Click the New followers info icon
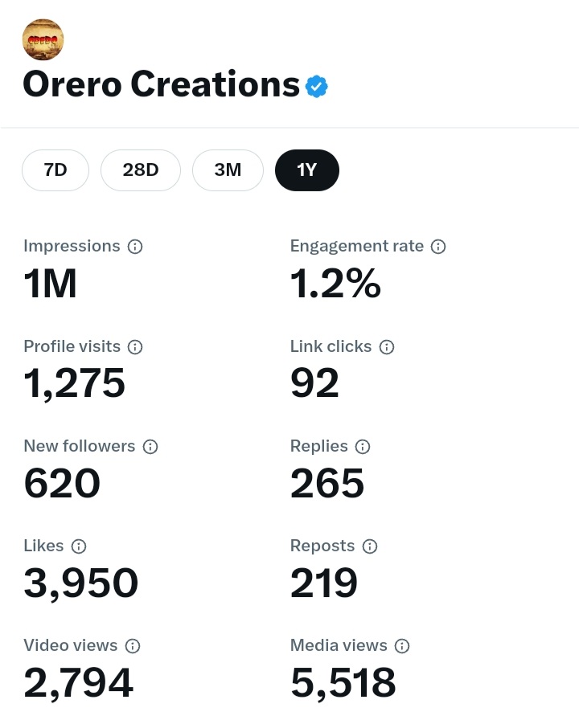The width and height of the screenshot is (579, 720). (x=150, y=446)
